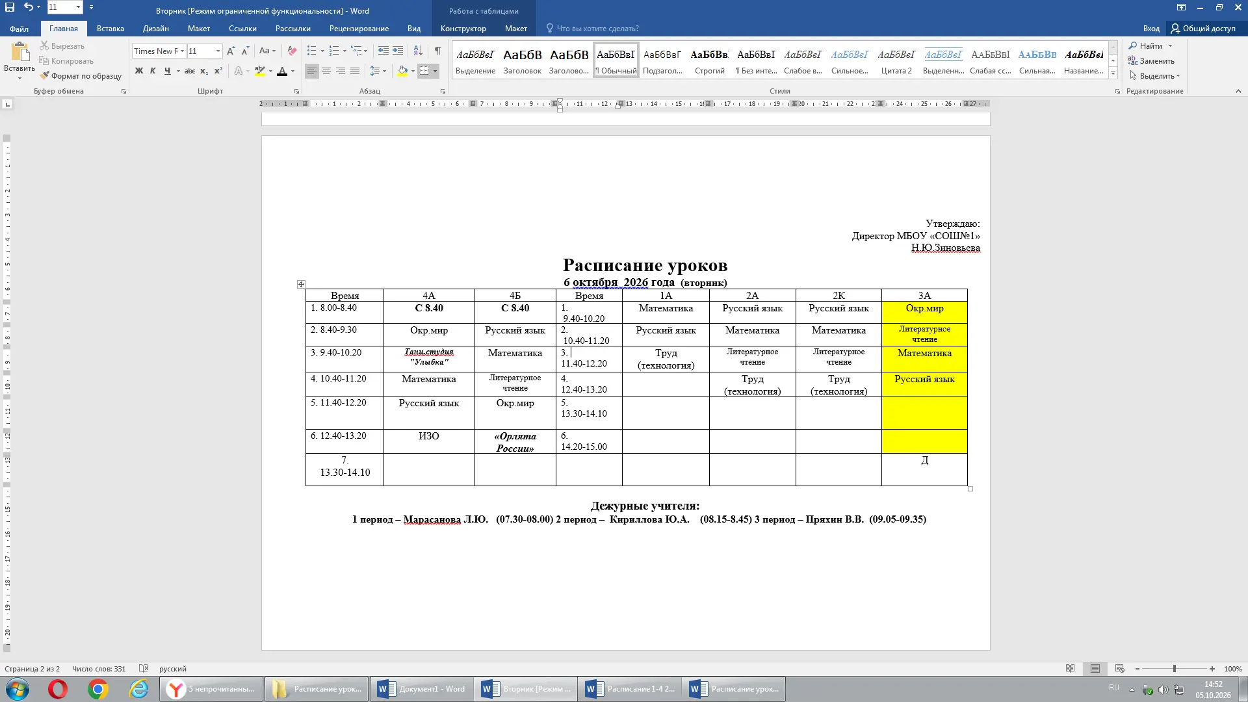The height and width of the screenshot is (702, 1248).
Task: Expand the styles gallery list
Action: click(1113, 73)
